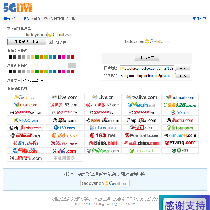Pick the VIP.QQ.com suffix logo
210x210 pixels.
[25, 120]
